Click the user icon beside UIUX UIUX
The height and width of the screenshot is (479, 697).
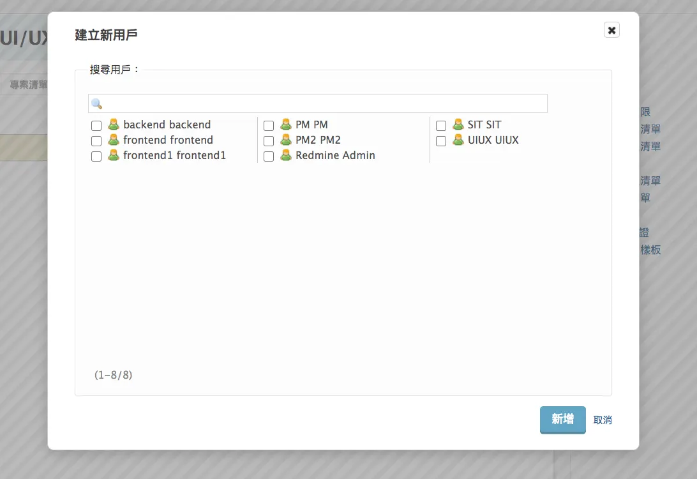click(458, 140)
